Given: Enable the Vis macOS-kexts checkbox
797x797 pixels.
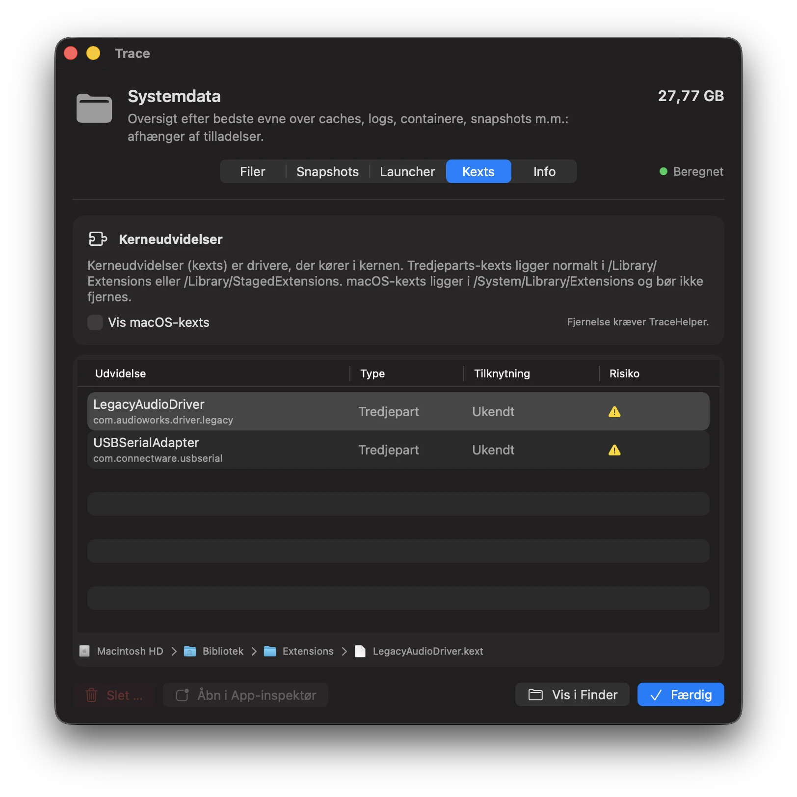Looking at the screenshot, I should coord(95,322).
